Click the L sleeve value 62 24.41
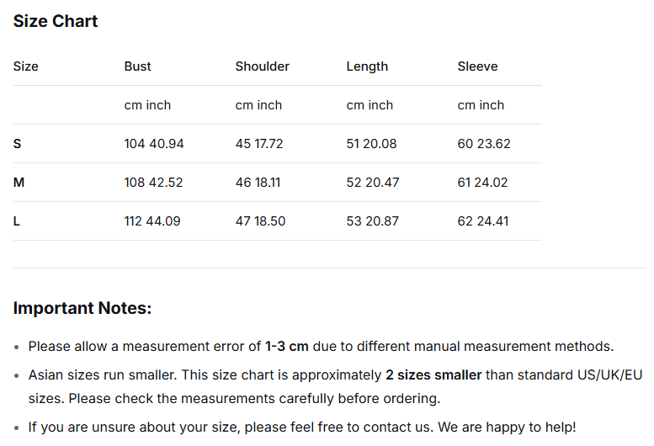Image resolution: width=654 pixels, height=446 pixels. 484,221
